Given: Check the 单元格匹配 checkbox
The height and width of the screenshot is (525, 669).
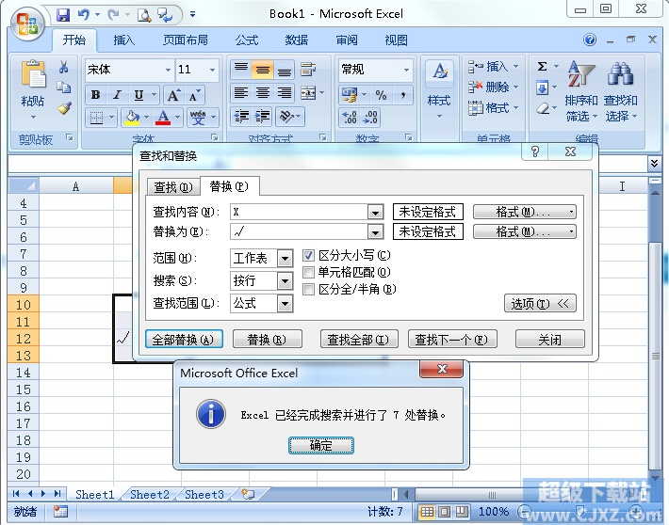Looking at the screenshot, I should coord(308,272).
